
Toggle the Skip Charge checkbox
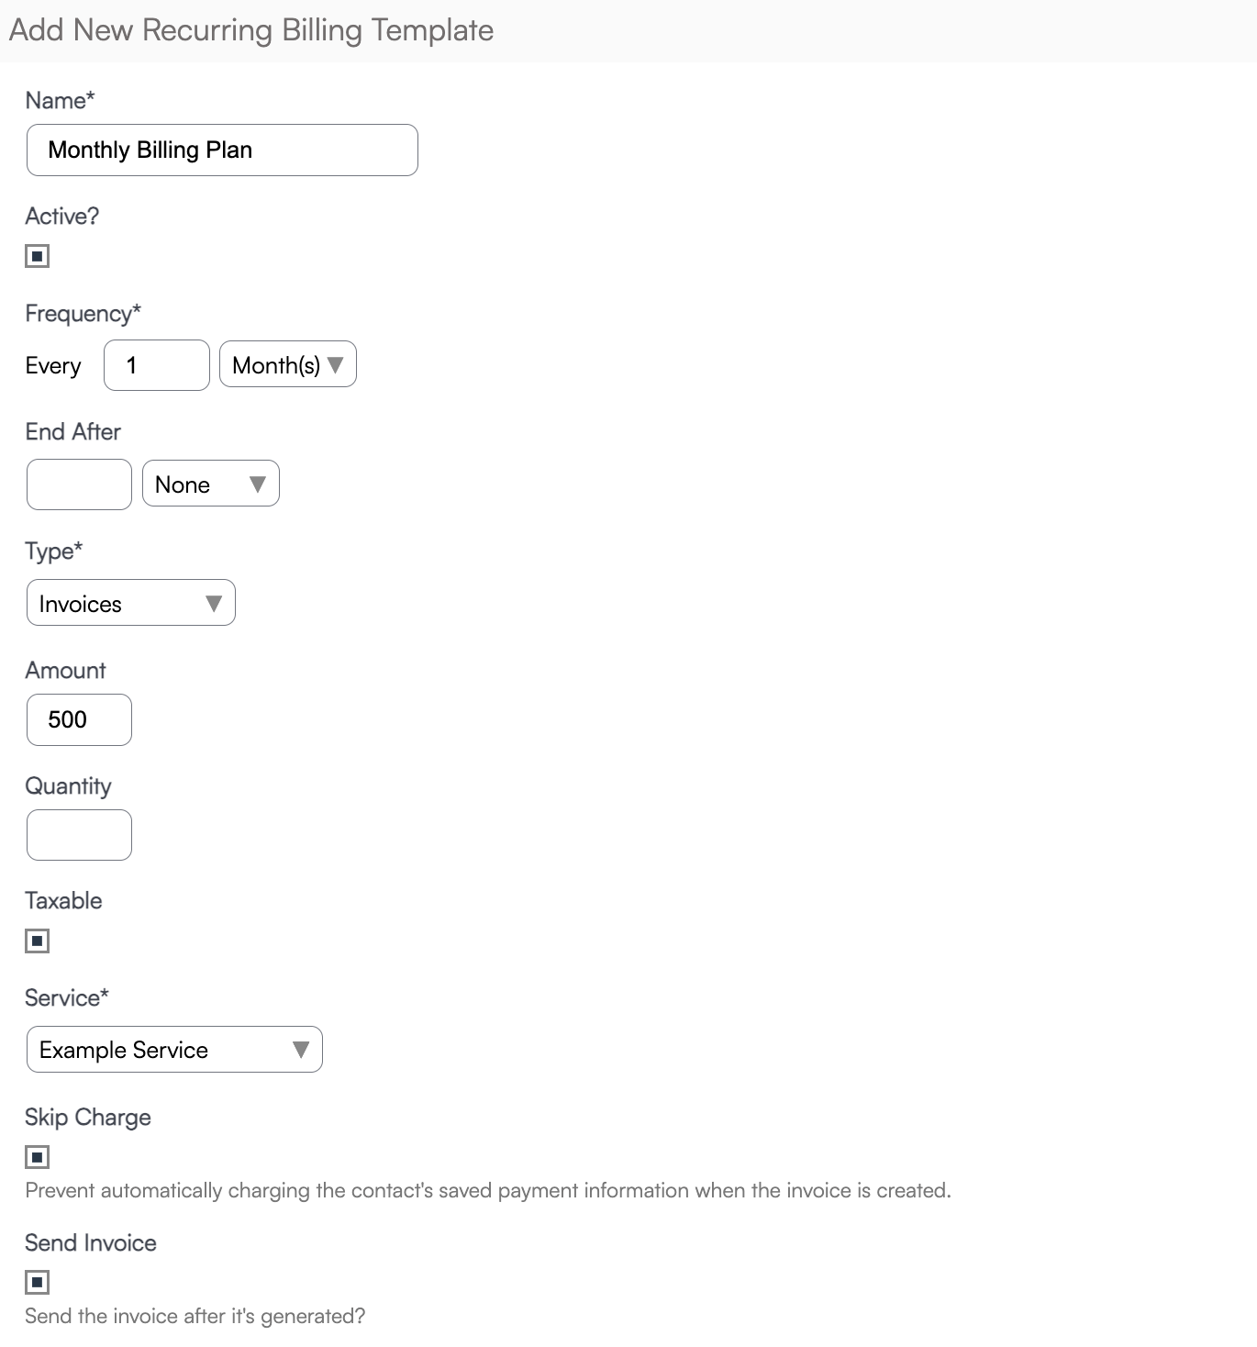coord(37,1157)
